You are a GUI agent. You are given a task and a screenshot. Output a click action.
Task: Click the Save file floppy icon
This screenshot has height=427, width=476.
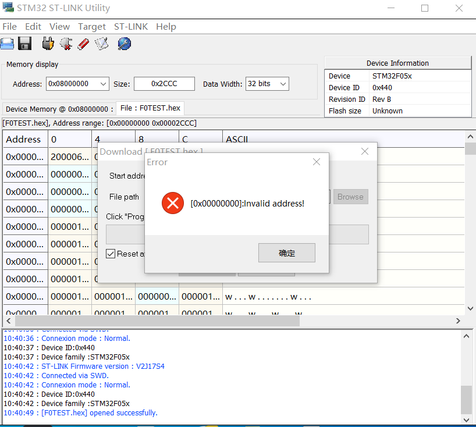[24, 44]
